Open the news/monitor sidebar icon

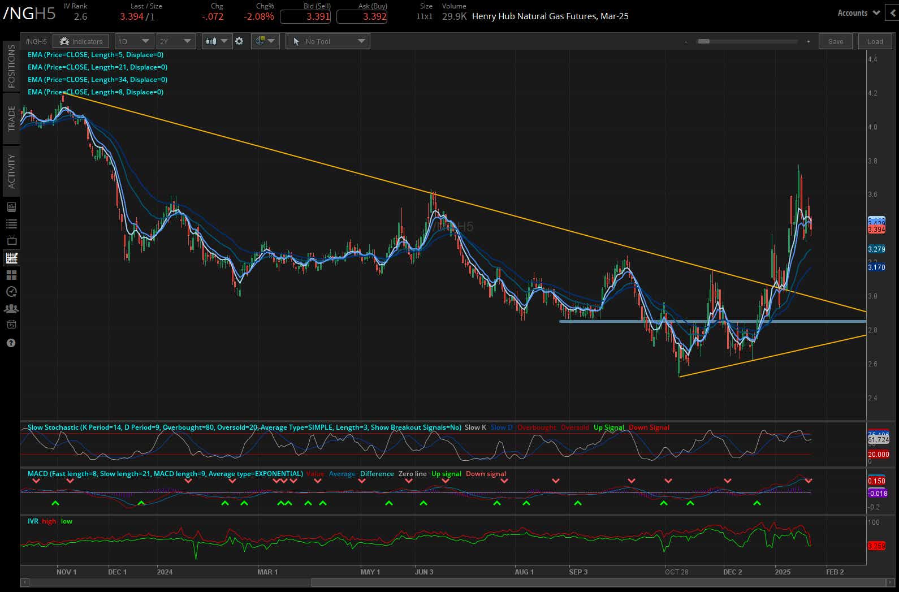click(x=11, y=207)
